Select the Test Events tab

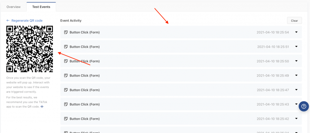click(x=41, y=7)
